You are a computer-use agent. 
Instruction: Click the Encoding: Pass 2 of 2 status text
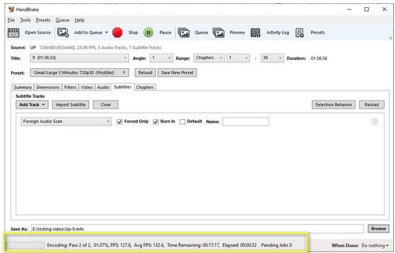69,245
